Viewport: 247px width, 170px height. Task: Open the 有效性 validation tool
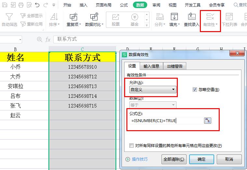click(210, 20)
